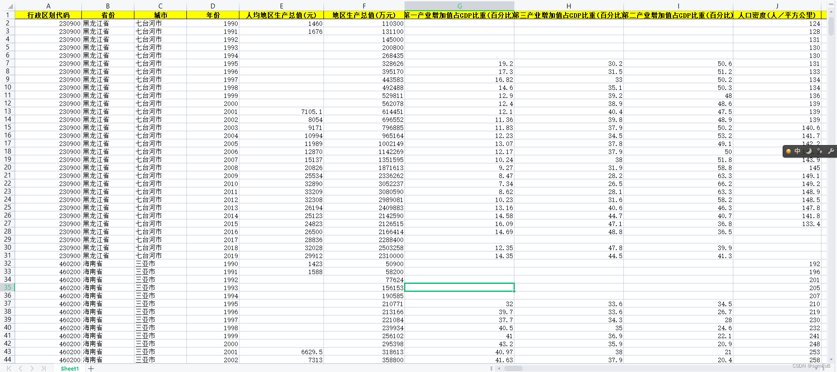The width and height of the screenshot is (837, 372).
Task: Click the select-all corner of the grid
Action: click(8, 6)
